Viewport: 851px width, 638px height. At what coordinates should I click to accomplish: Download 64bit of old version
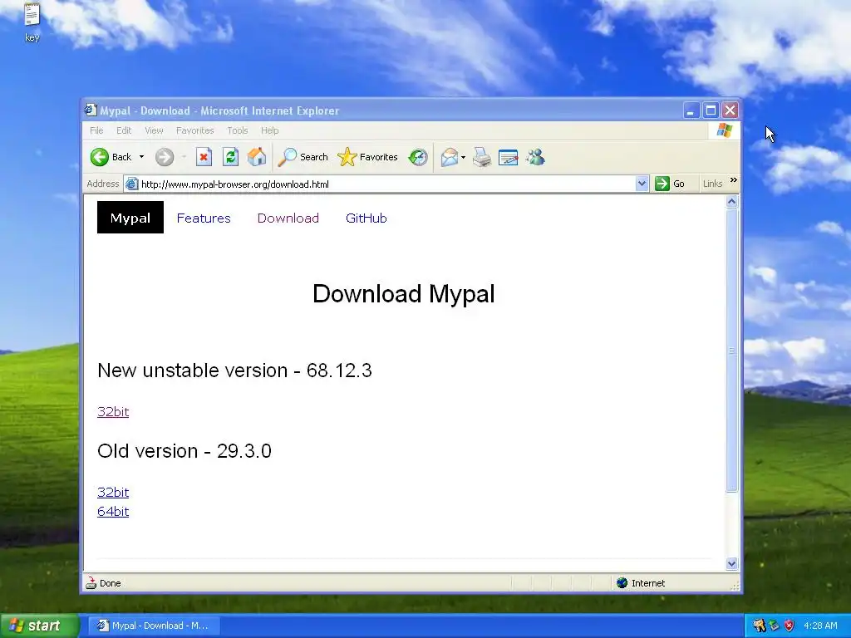click(x=113, y=512)
